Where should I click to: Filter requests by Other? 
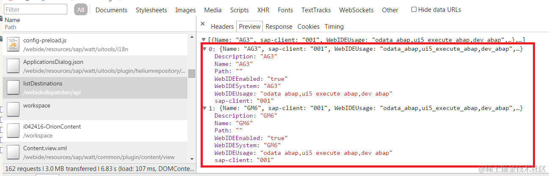click(390, 10)
